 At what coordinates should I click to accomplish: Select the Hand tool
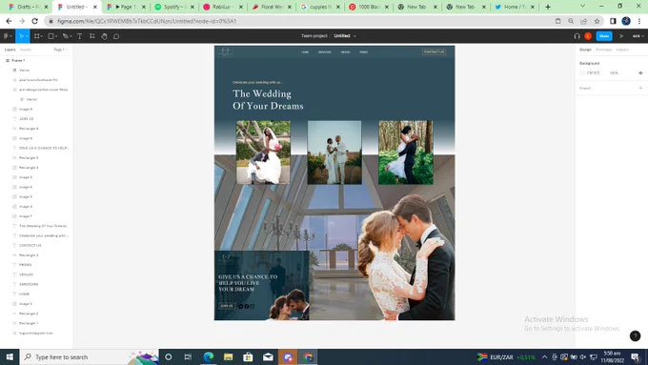(104, 36)
